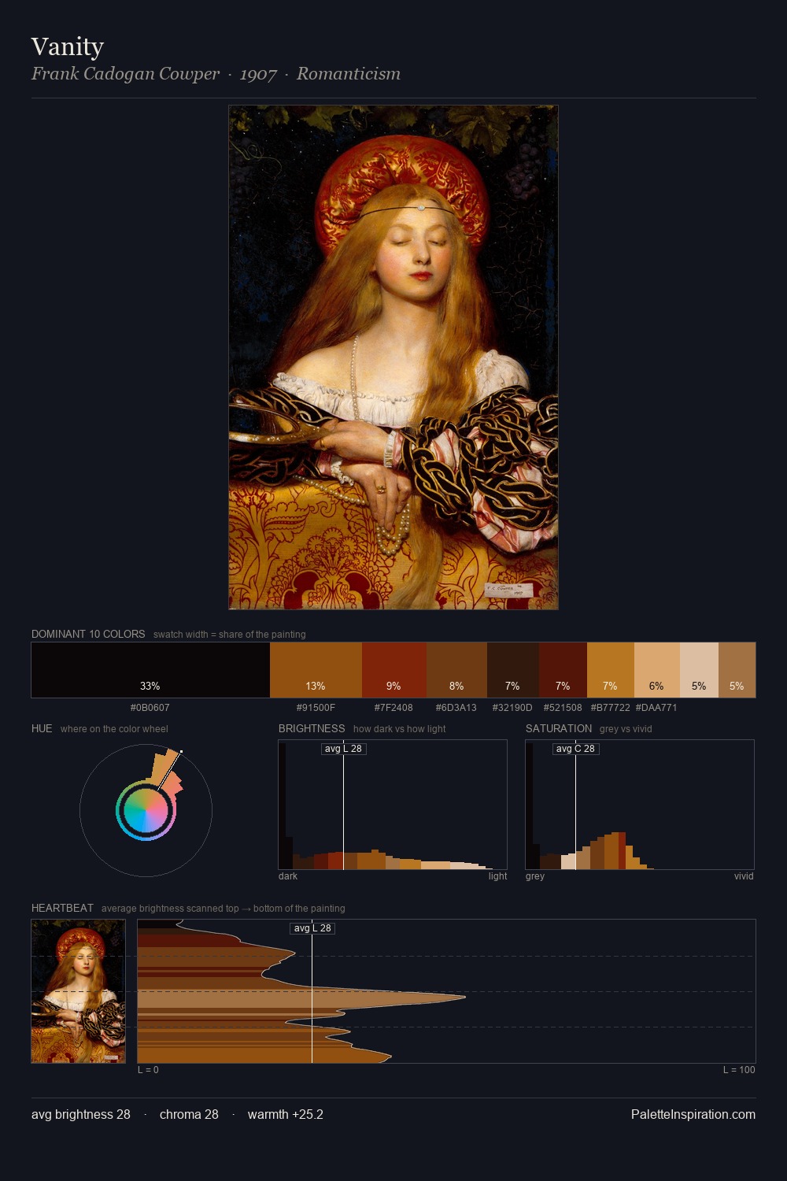Click the SATURATION section heading
The image size is (787, 1181).
tap(559, 728)
